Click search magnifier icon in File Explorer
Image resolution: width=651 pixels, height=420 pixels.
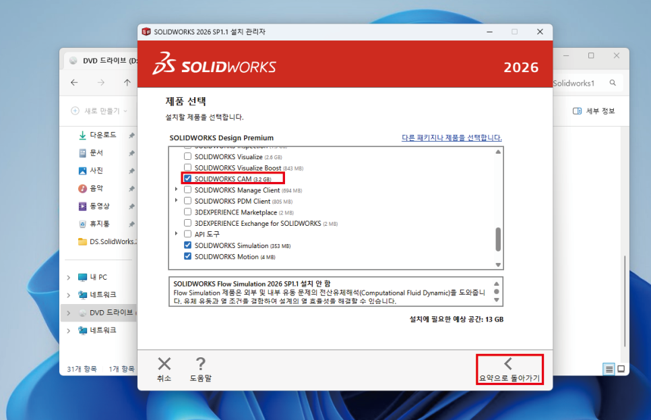click(613, 83)
